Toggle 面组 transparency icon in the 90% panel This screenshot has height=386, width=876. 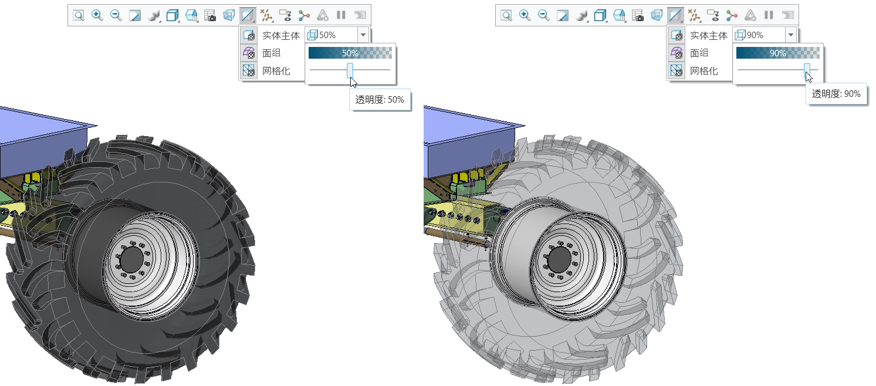(x=677, y=53)
